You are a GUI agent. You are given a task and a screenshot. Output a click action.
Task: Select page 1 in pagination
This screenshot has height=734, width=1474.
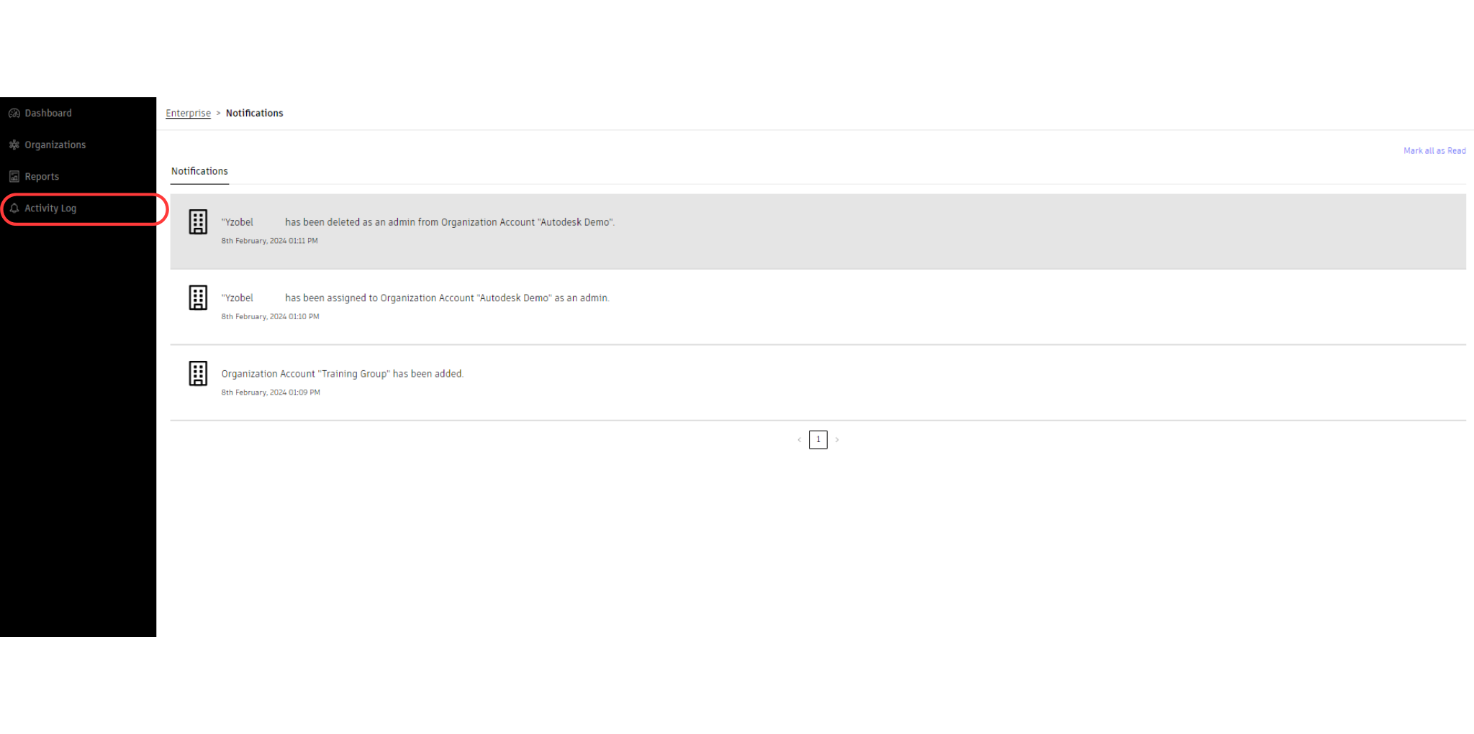[818, 440]
